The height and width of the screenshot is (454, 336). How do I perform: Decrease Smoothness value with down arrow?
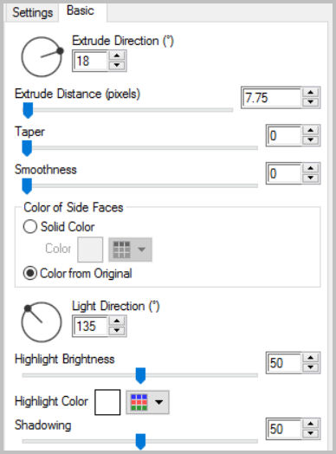311,178
